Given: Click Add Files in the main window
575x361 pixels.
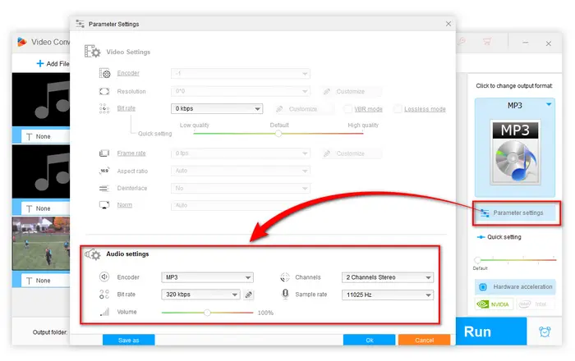Looking at the screenshot, I should (53, 64).
